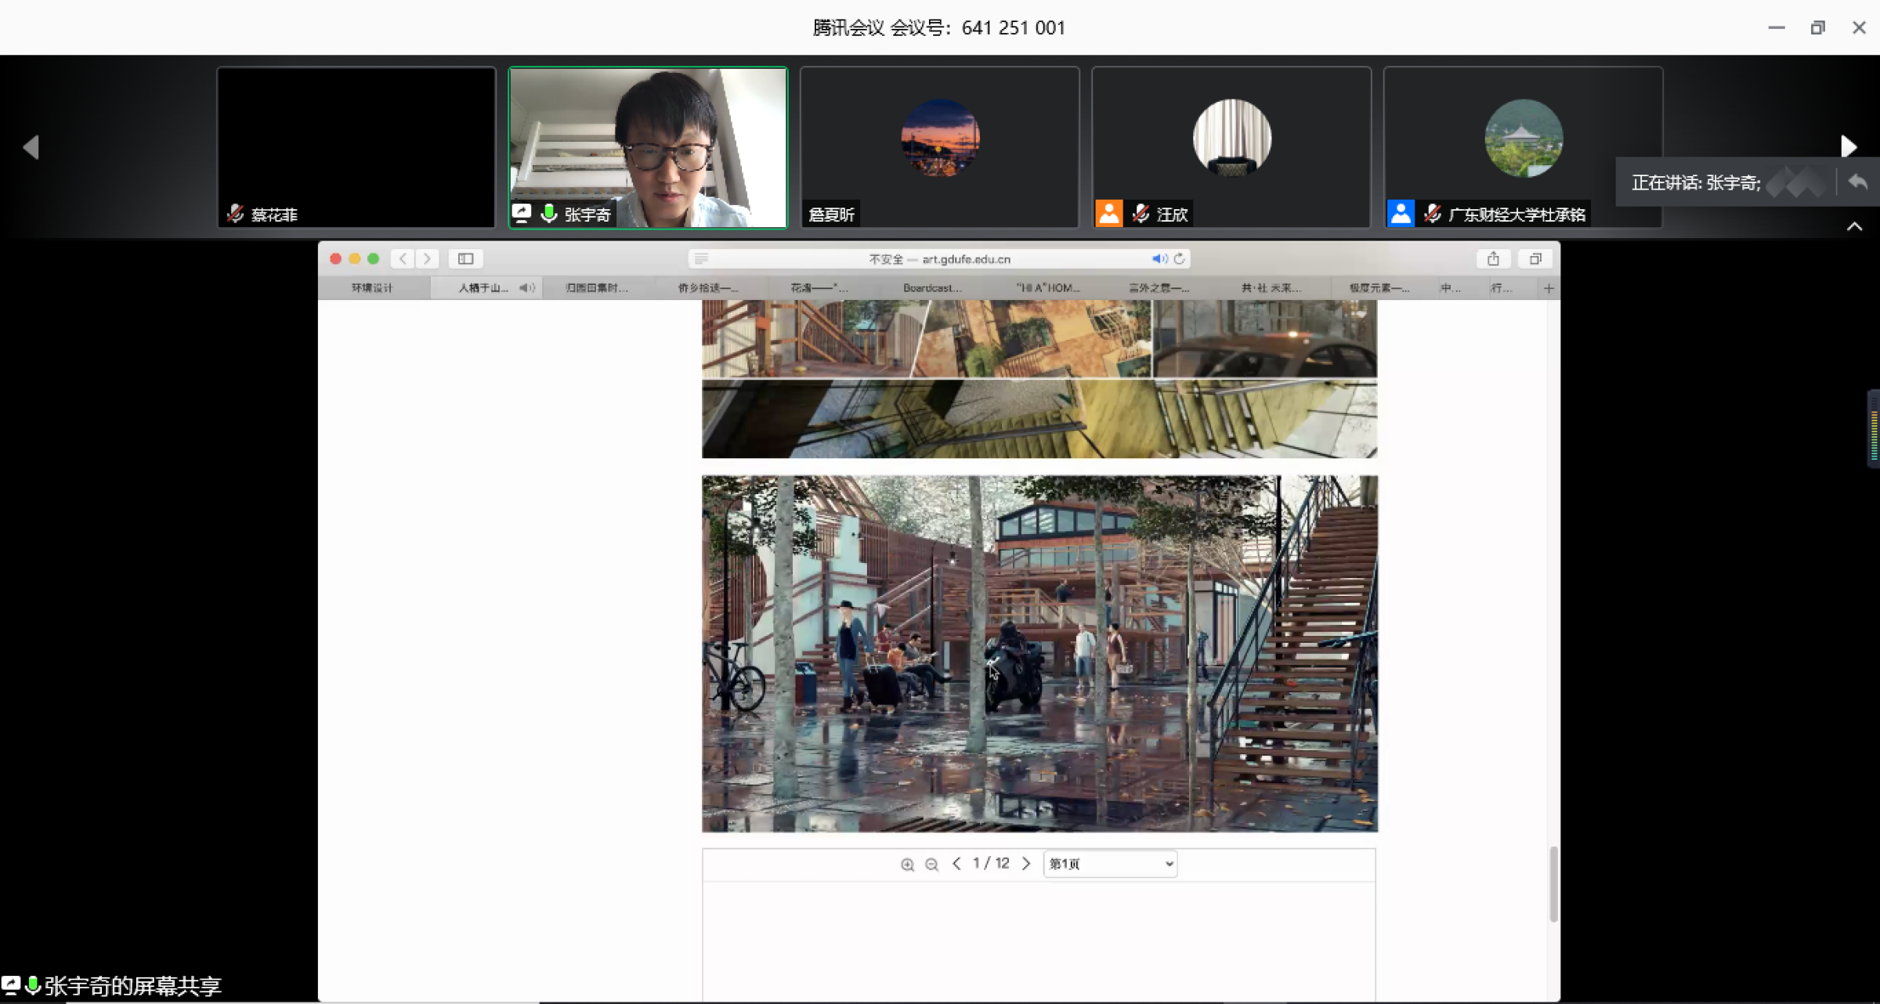The width and height of the screenshot is (1880, 1004).
Task: Show all tabs overview icon
Action: point(1535,258)
